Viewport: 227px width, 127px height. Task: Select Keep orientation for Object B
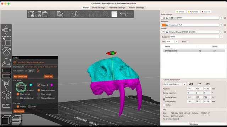[x=39, y=90]
